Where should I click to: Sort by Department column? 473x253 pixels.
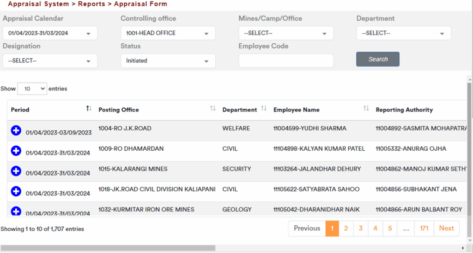point(264,109)
